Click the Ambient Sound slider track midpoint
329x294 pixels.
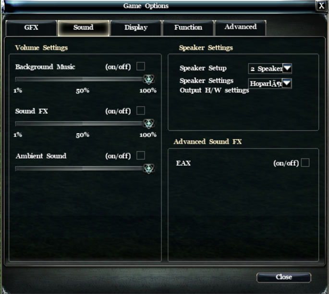[x=83, y=168]
